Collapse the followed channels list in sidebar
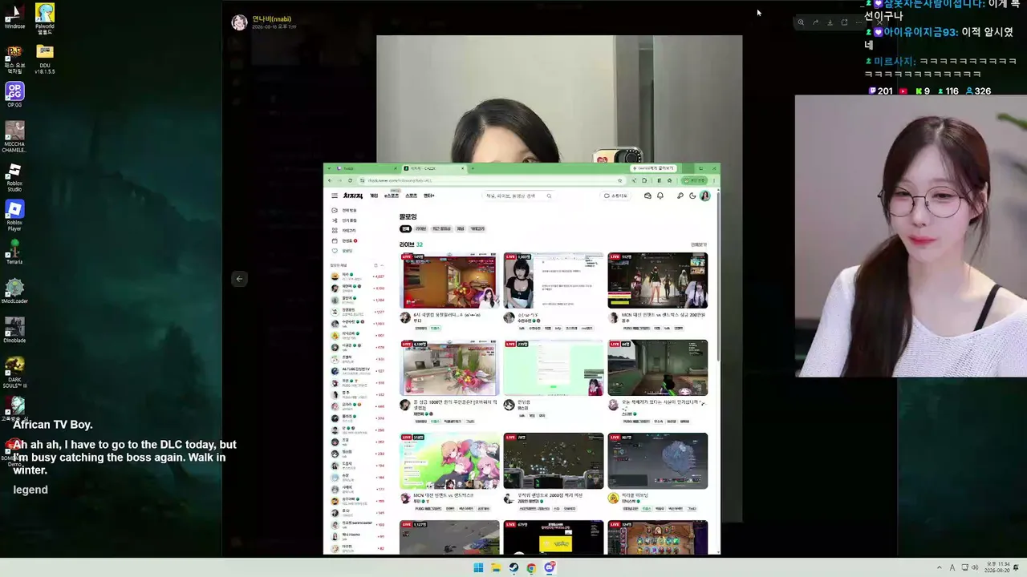This screenshot has height=577, width=1027. [x=384, y=265]
